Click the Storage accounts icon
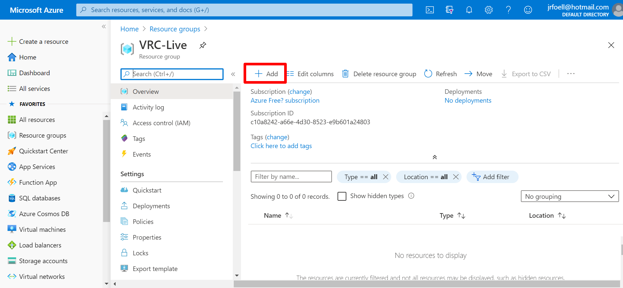Image resolution: width=623 pixels, height=288 pixels. pyautogui.click(x=12, y=261)
